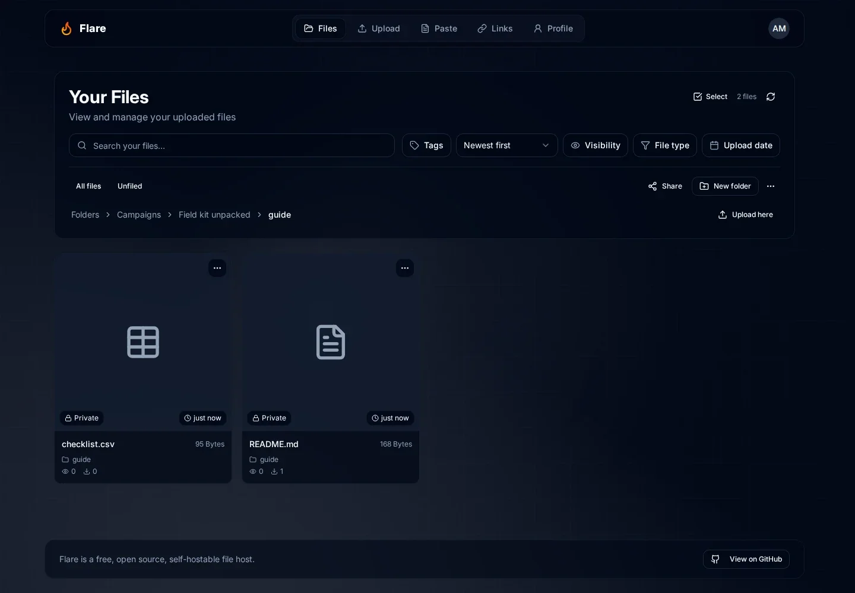
Task: Click the just now timestamp on checklist.csv
Action: point(202,418)
